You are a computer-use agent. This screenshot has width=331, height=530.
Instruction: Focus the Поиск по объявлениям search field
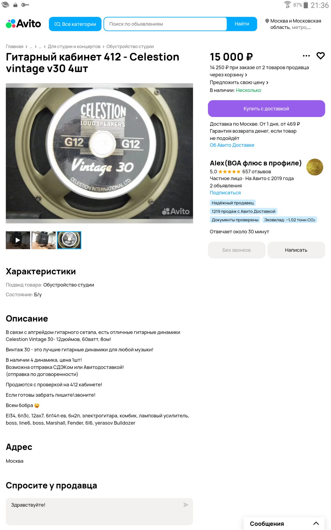[165, 24]
